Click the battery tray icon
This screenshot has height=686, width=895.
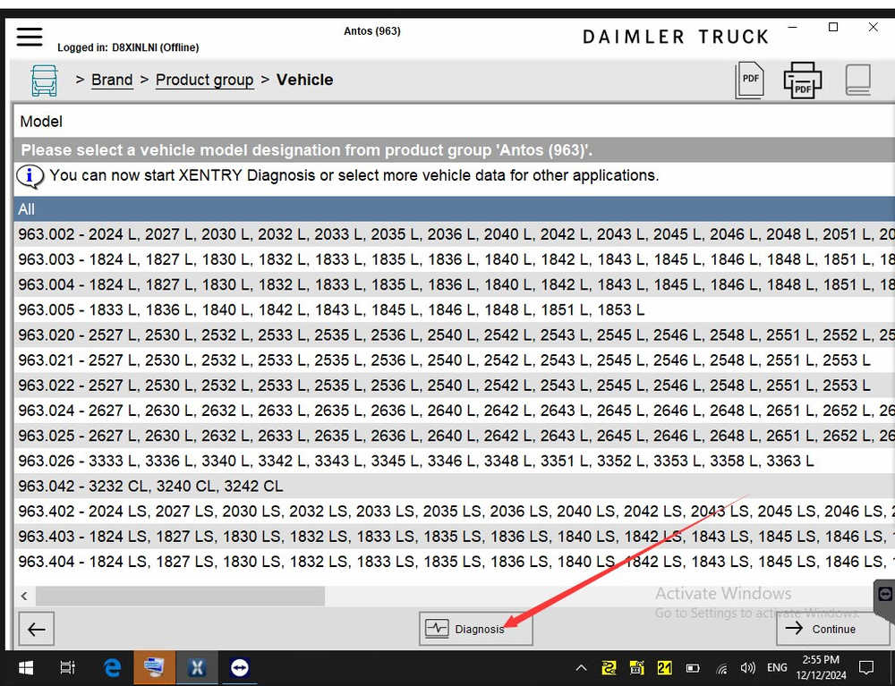point(693,668)
